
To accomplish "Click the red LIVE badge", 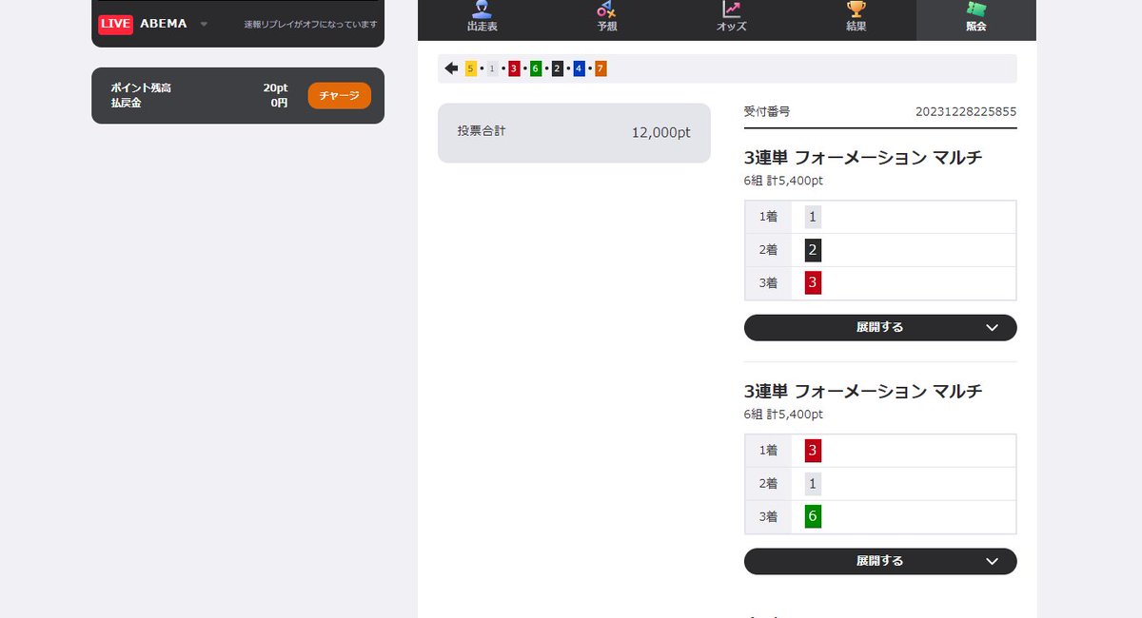I will pos(116,24).
